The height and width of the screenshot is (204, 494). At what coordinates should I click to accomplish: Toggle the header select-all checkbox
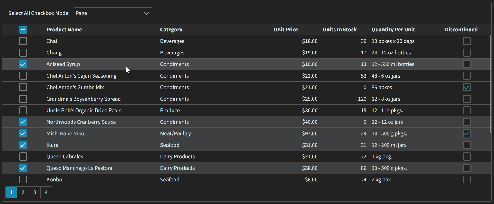point(23,30)
